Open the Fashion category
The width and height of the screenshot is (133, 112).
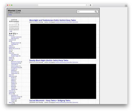pyautogui.click(x=11, y=59)
